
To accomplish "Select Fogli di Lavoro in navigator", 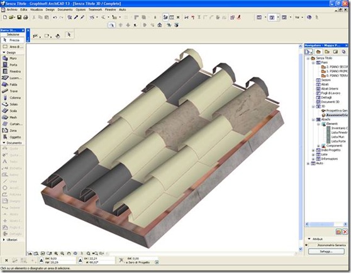I will [x=328, y=93].
